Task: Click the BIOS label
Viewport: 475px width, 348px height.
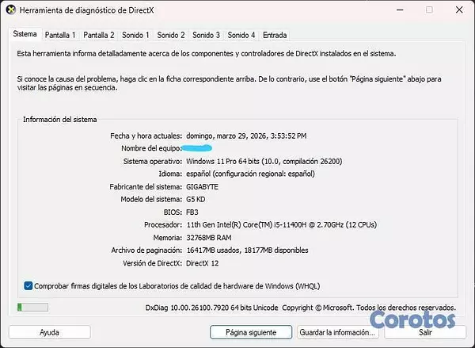Action: tap(173, 212)
